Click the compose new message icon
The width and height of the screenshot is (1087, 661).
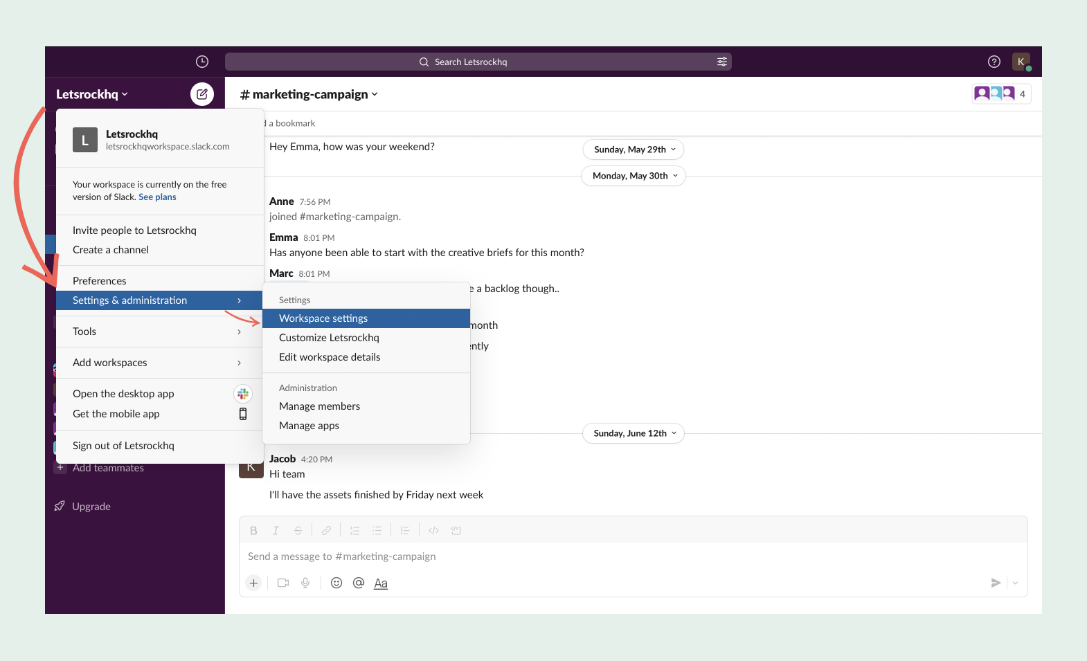(x=202, y=94)
